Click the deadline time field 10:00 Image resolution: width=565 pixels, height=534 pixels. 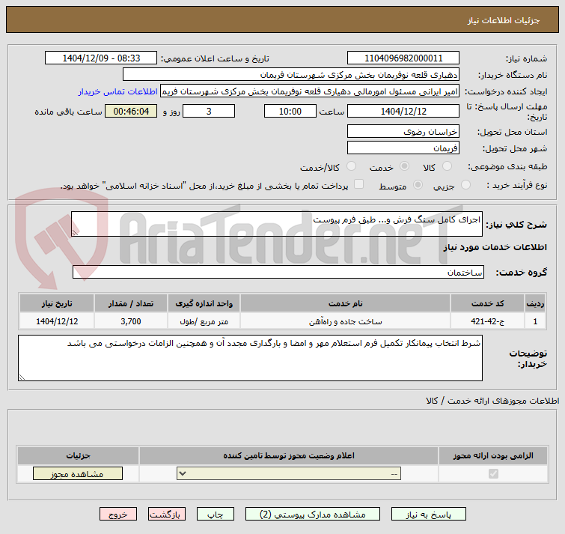[290, 111]
